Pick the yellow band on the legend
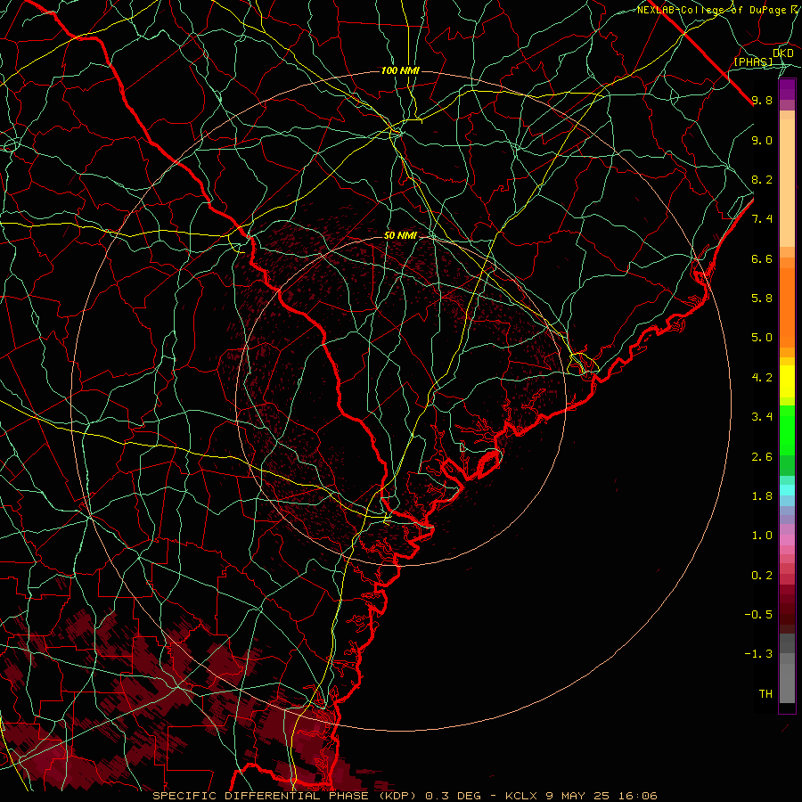Viewport: 802px width, 802px height. click(787, 381)
